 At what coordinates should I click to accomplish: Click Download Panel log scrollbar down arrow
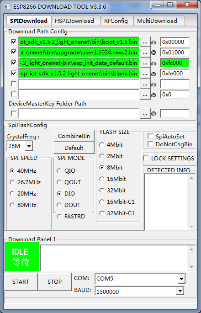(x=191, y=267)
